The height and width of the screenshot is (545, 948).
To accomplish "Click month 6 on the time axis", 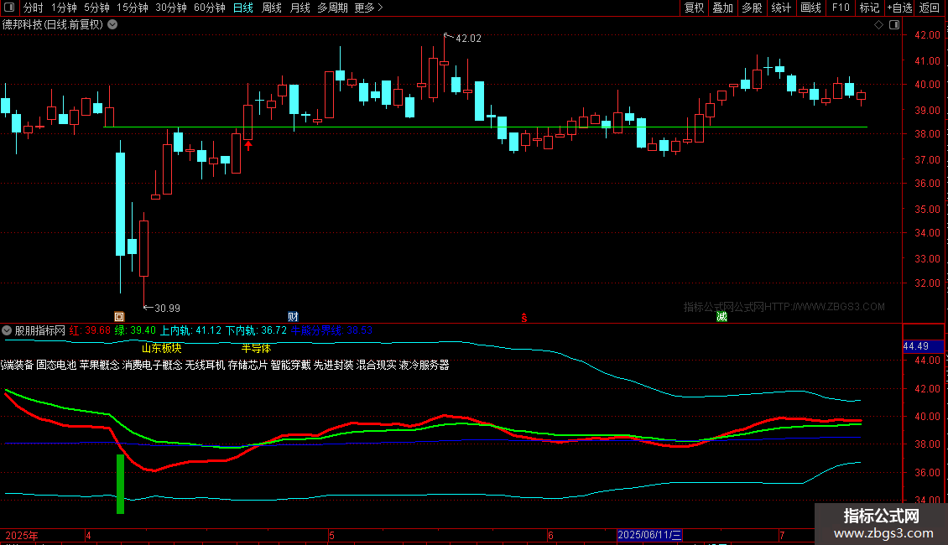I will coord(550,536).
